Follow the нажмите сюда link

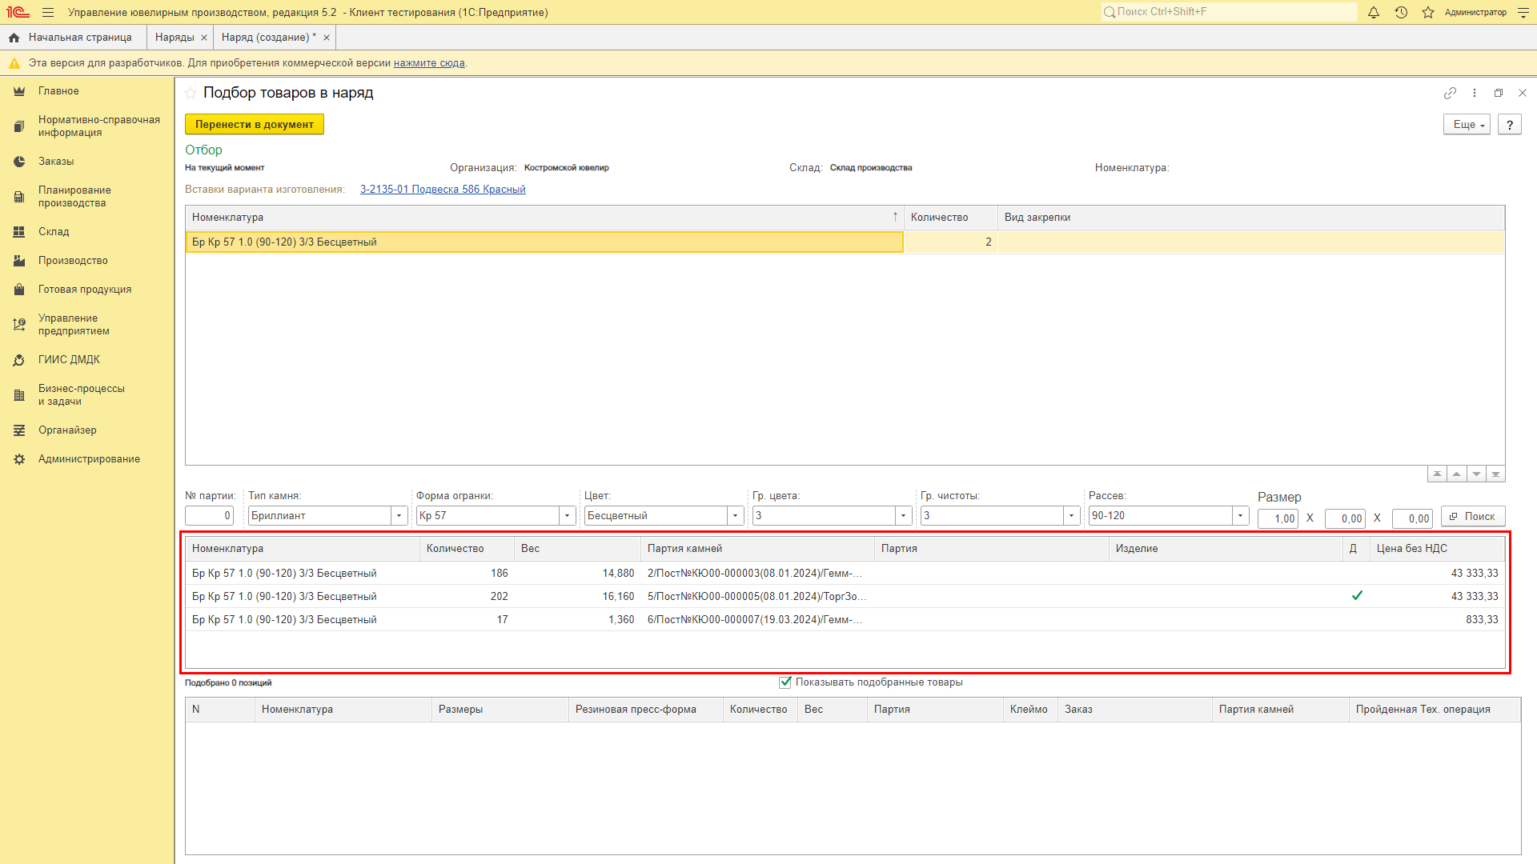pos(429,63)
